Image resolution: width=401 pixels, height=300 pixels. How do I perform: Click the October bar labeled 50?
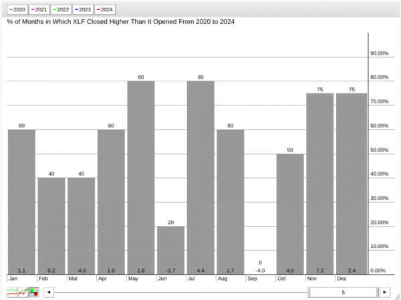click(290, 214)
